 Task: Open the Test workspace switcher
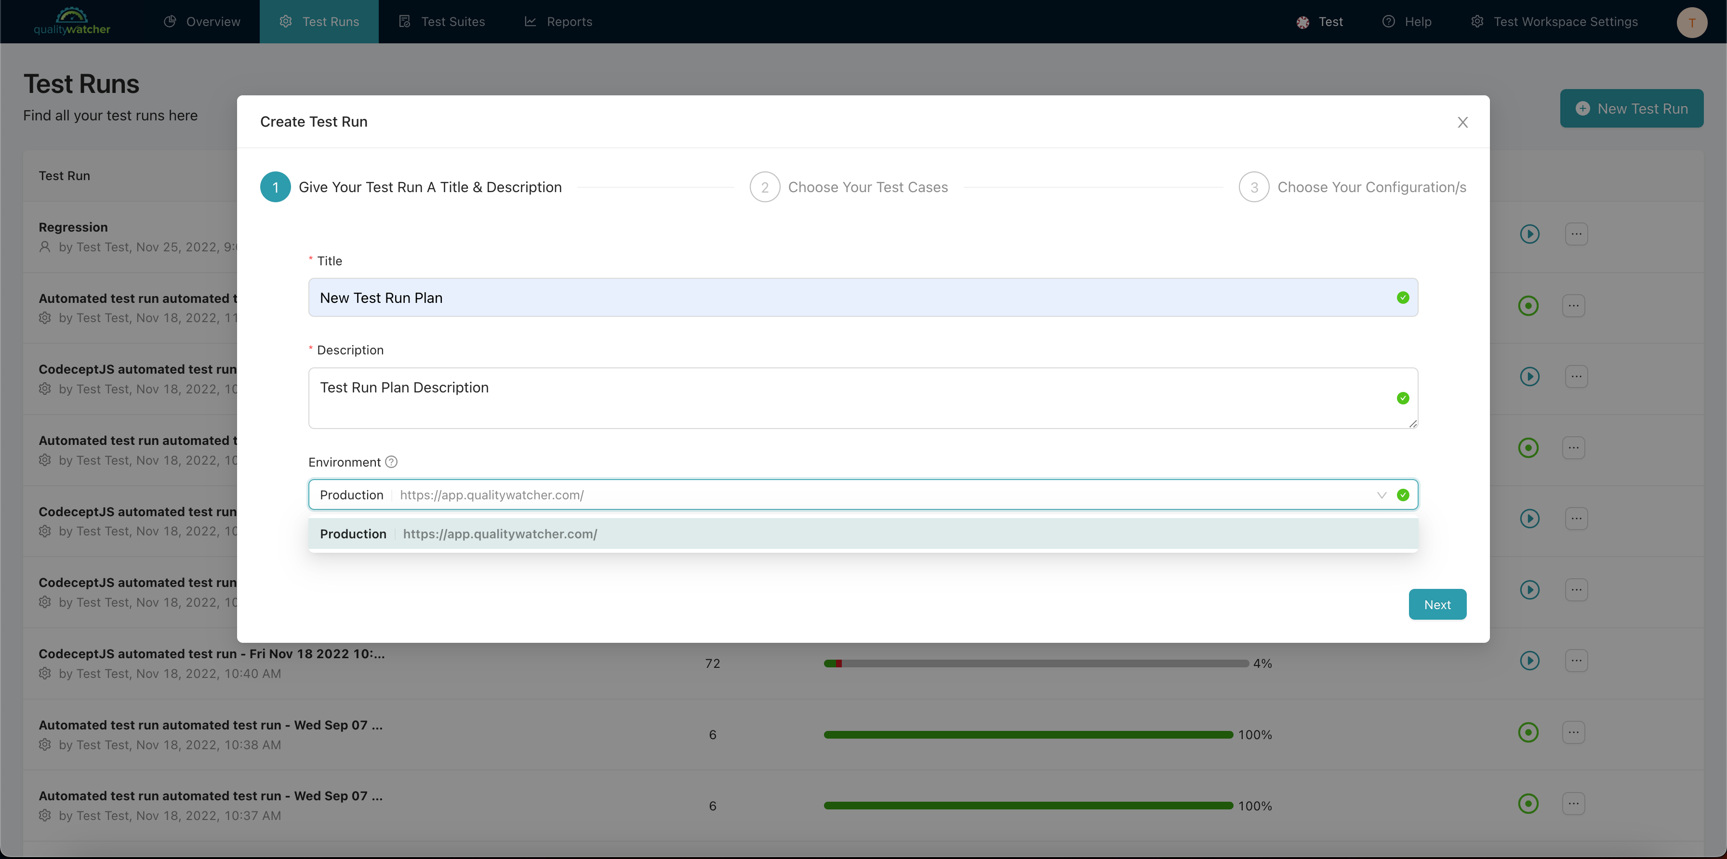click(1319, 22)
